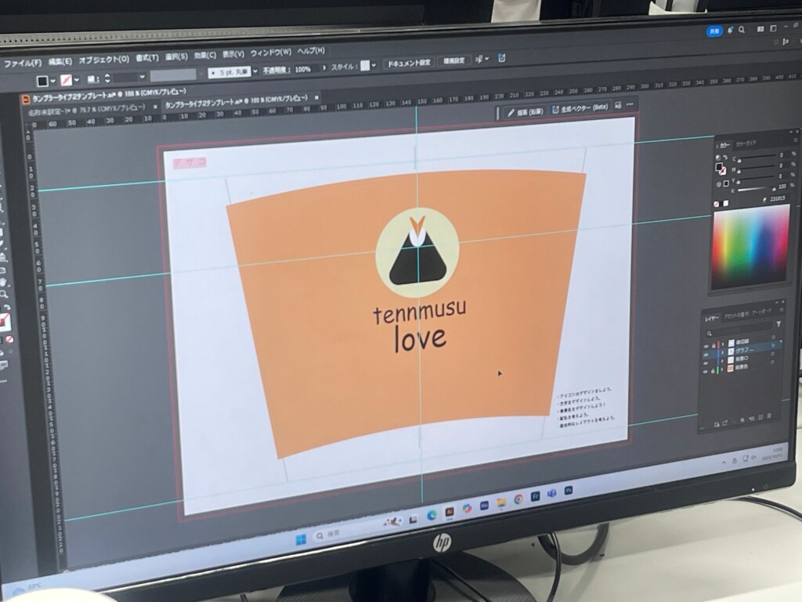Open Google Chrome from the taskbar
The image size is (802, 602).
[518, 499]
